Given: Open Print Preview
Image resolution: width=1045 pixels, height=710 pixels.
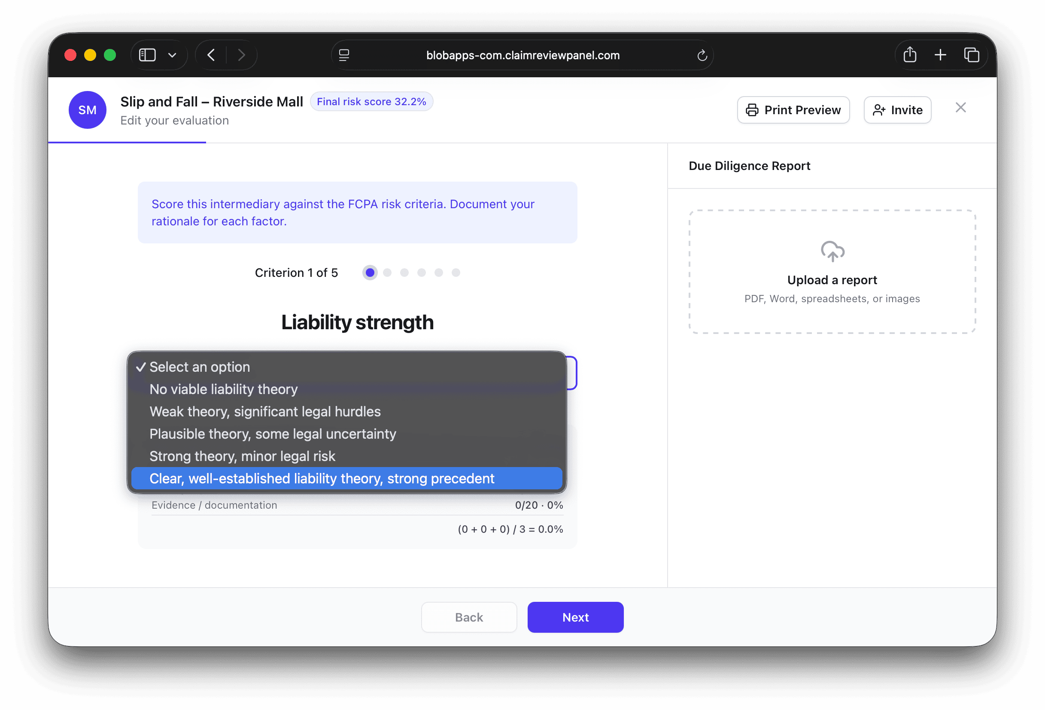Looking at the screenshot, I should [793, 110].
